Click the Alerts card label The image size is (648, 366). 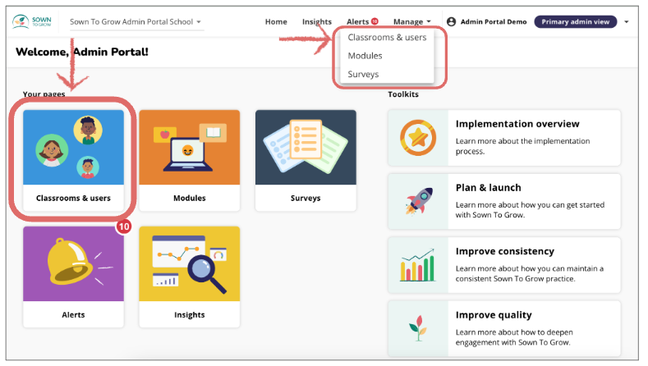[74, 315]
